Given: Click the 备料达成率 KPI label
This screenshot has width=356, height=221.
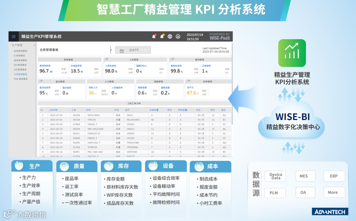Looking at the screenshot, I should click(x=176, y=66).
